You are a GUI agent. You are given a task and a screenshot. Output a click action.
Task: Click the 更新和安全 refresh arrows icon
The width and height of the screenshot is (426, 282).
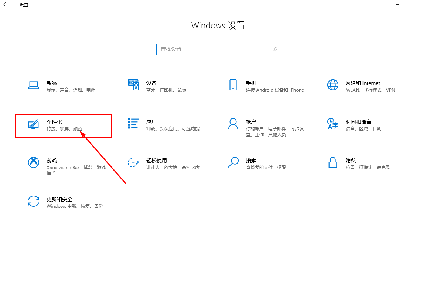(x=33, y=202)
